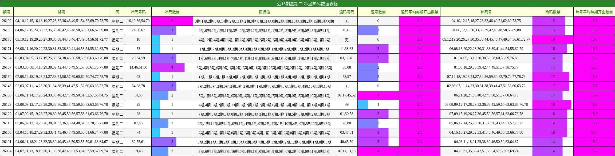Click cold codes cell 16,19,36,54,70
The width and height of the screenshot is (615, 156).
click(138, 21)
